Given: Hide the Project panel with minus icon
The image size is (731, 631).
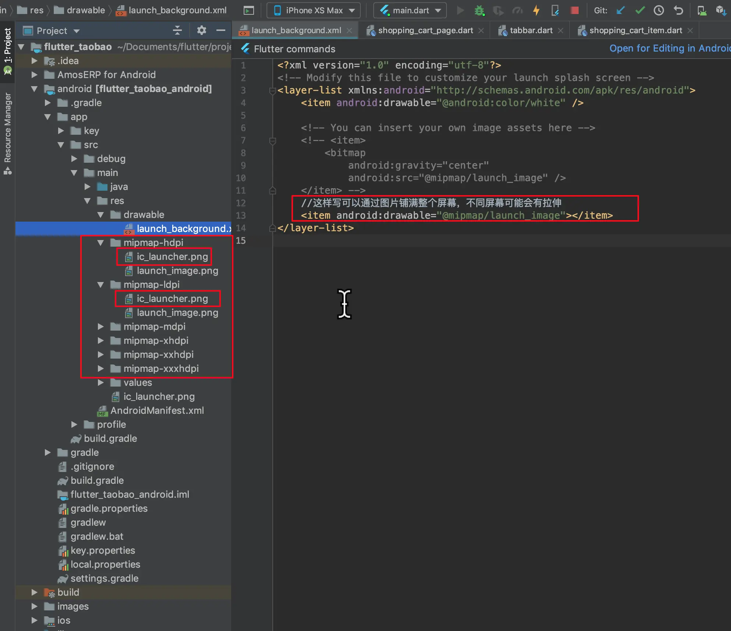Looking at the screenshot, I should (x=221, y=30).
